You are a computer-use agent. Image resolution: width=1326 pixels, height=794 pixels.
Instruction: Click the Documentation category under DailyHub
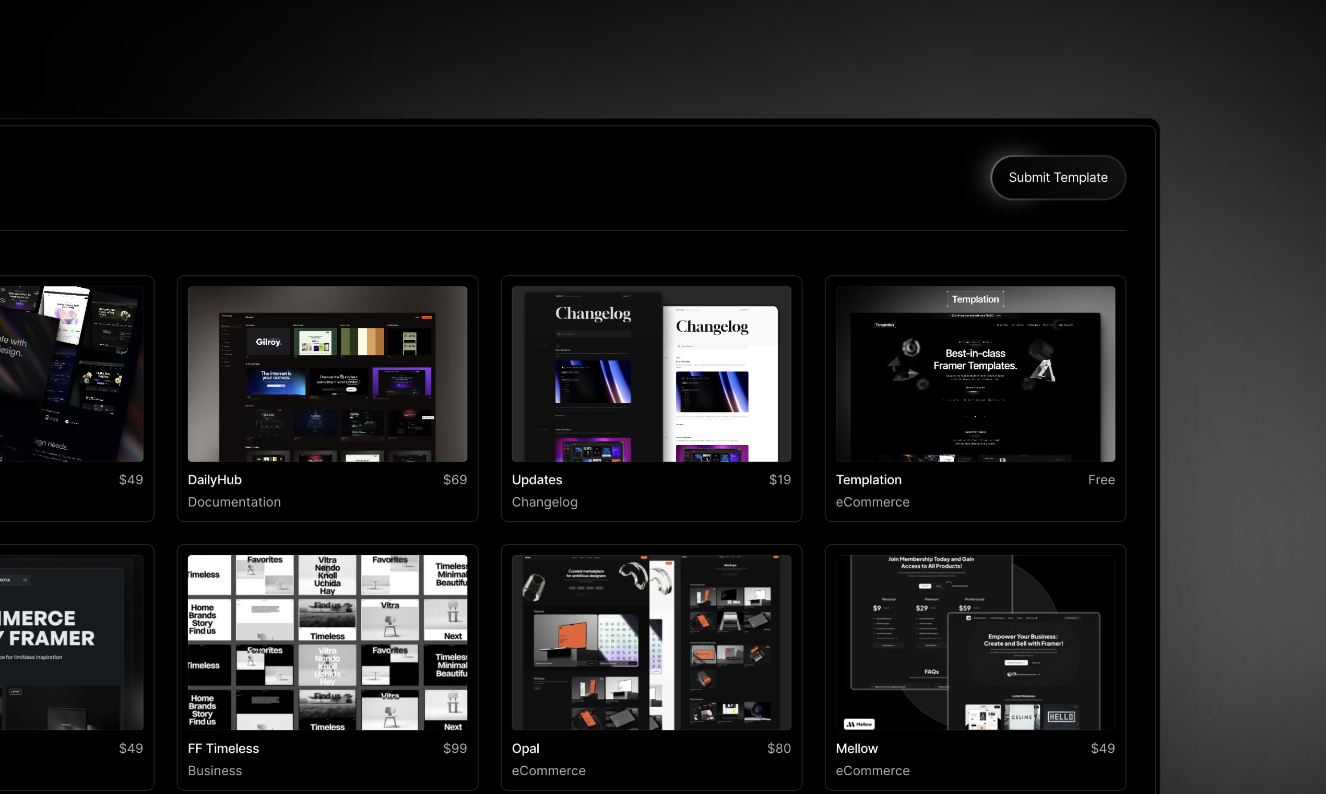tap(234, 502)
